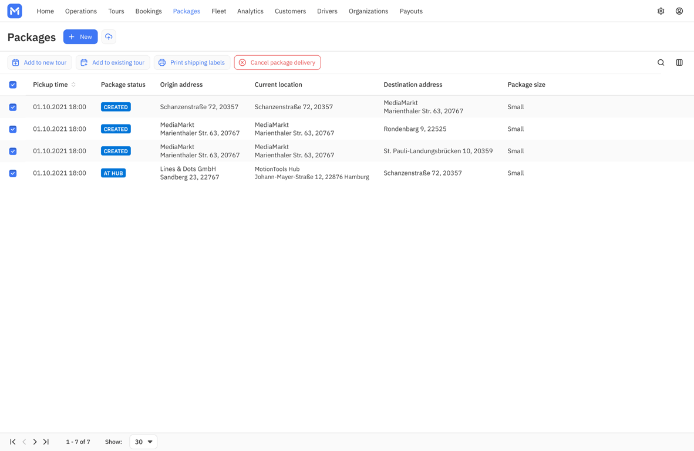694x451 pixels.
Task: Click the Rondenbarg 9, 22525 destination
Action: [x=415, y=129]
